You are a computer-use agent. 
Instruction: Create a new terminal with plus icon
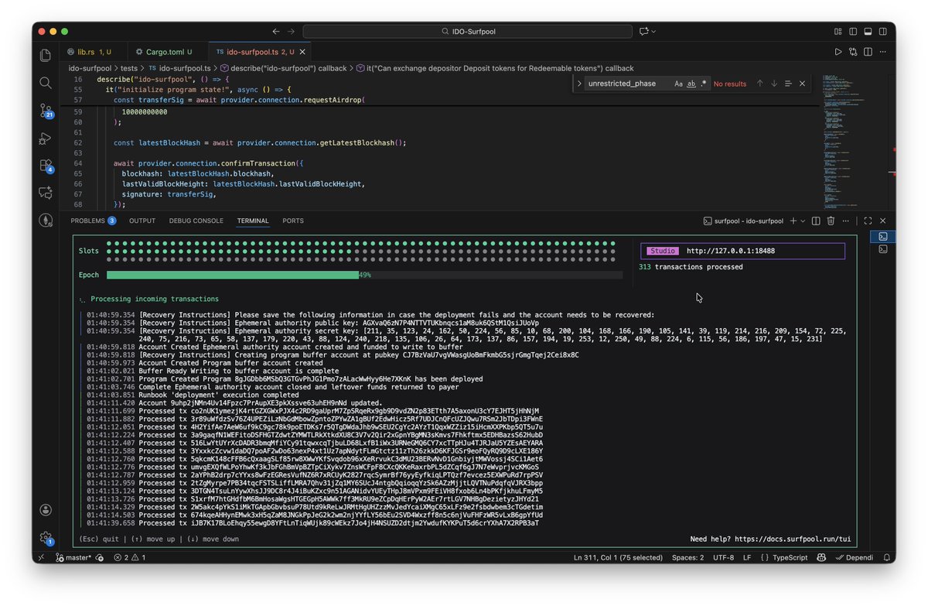[793, 221]
